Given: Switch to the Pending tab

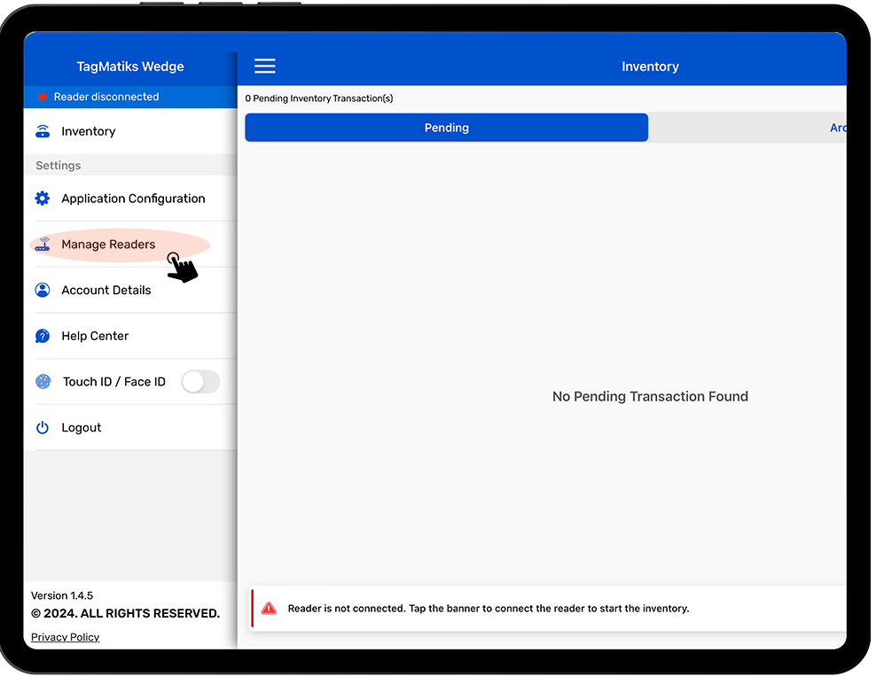Looking at the screenshot, I should (446, 128).
